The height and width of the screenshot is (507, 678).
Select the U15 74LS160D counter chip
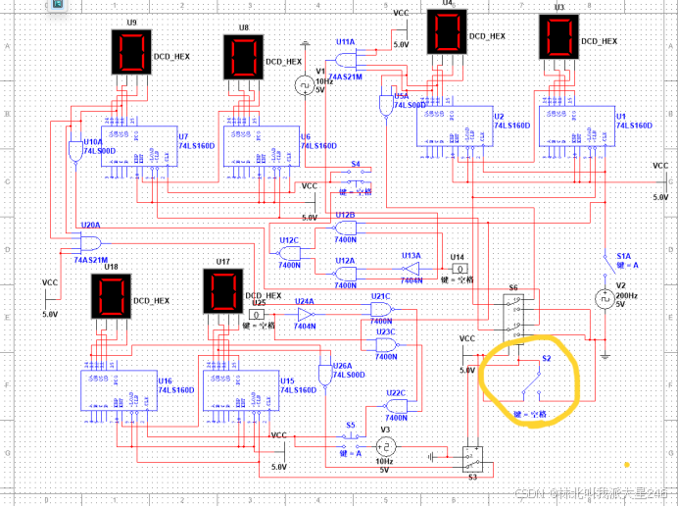tap(241, 390)
